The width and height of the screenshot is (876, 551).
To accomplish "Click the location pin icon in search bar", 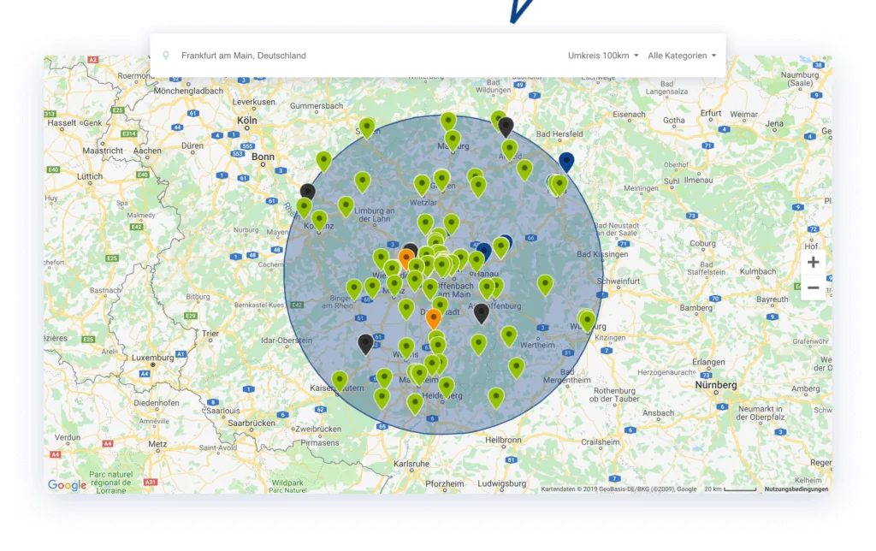I will coord(166,56).
